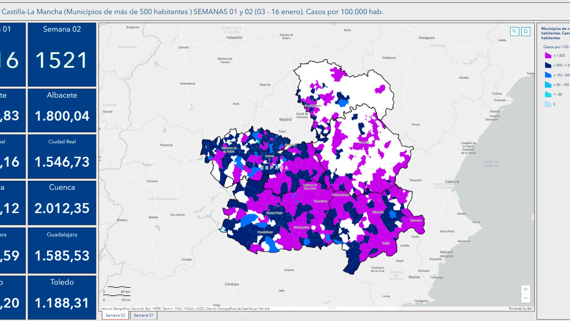Select the Ciudad Real indicator card
The image size is (570, 321).
coord(62,156)
